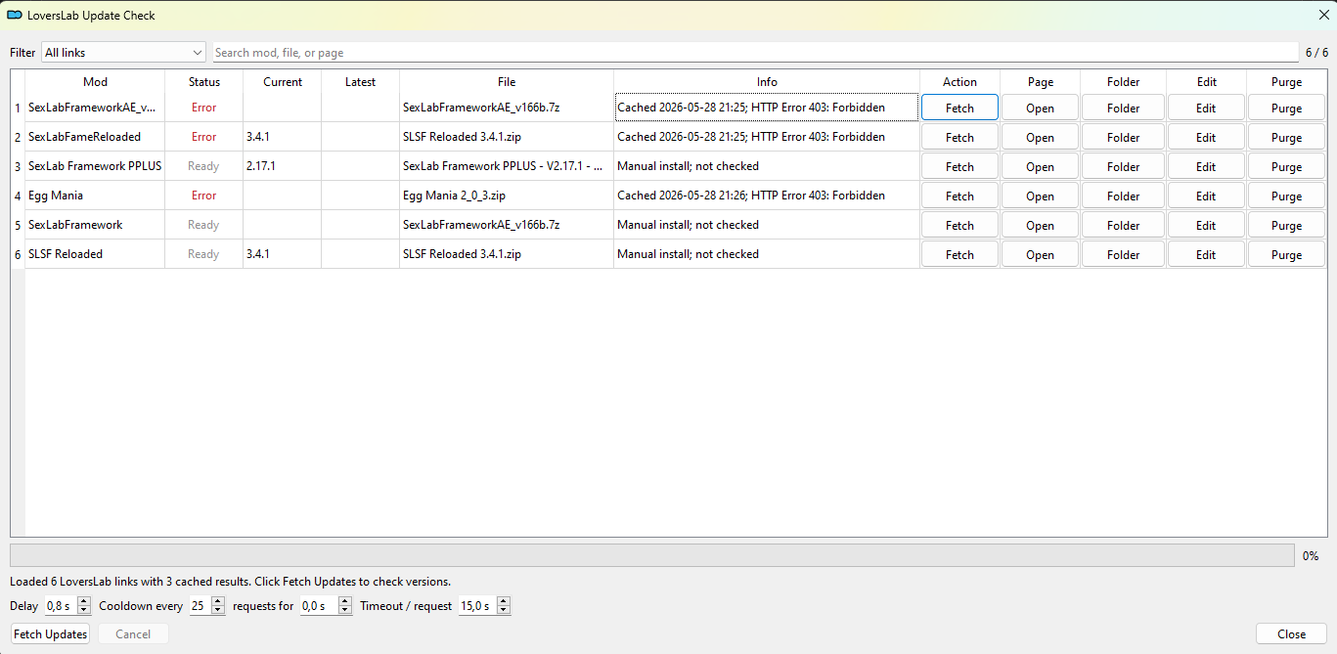1337x654 pixels.
Task: Sort by the Latest column header
Action: tap(360, 82)
